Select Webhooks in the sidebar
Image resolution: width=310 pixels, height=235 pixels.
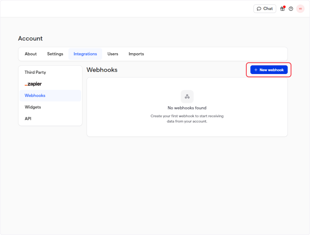[x=35, y=95]
